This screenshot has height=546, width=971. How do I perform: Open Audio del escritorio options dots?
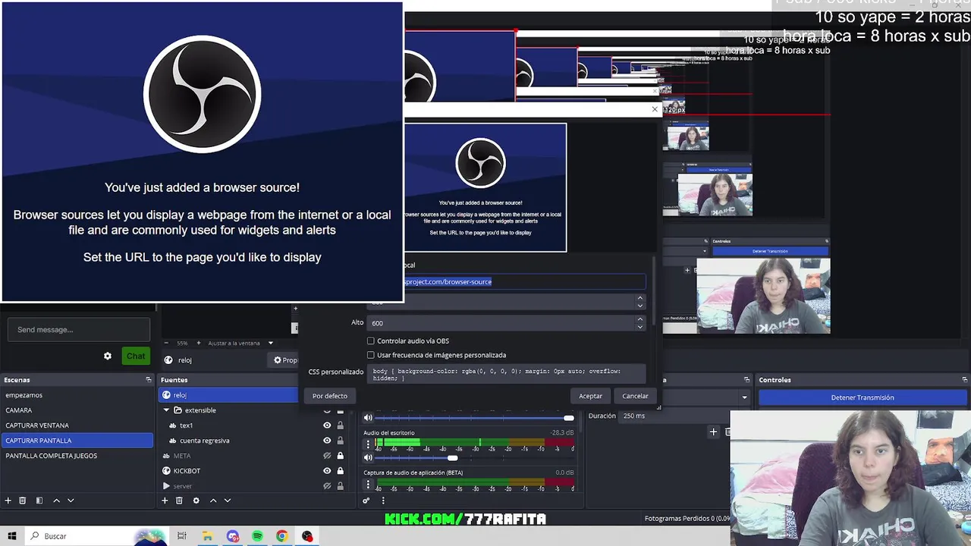click(x=369, y=444)
